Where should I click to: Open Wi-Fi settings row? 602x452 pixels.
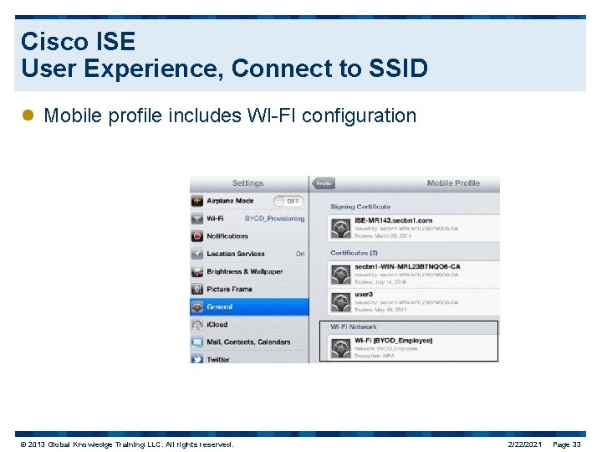tap(249, 218)
